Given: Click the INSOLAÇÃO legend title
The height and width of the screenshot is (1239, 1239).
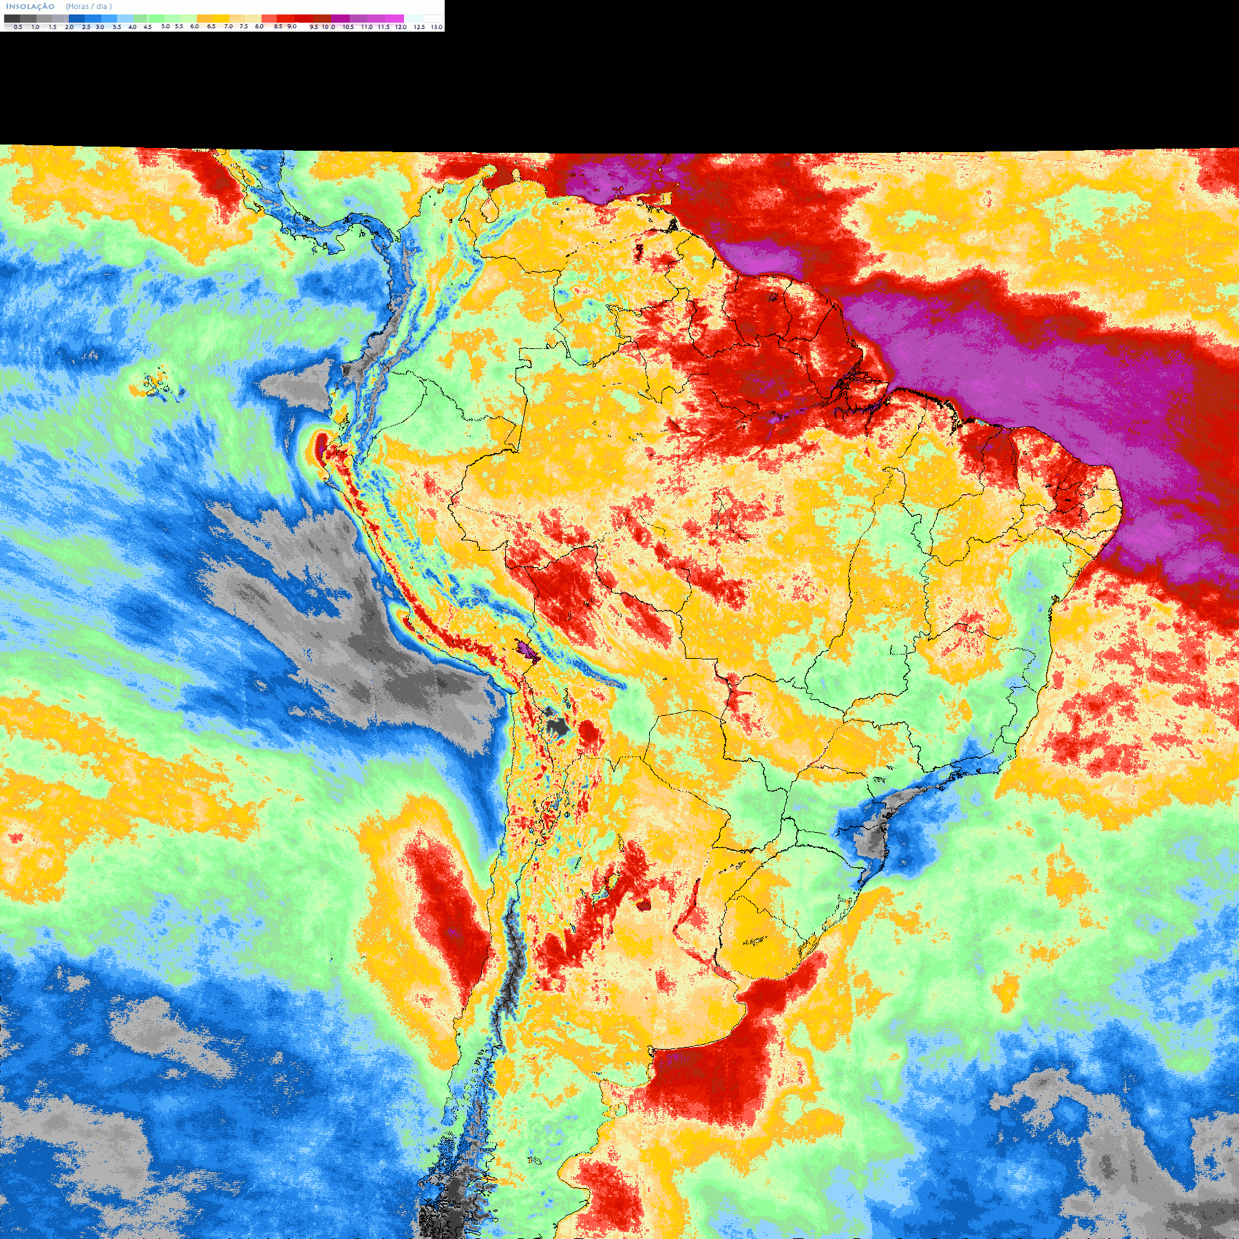Looking at the screenshot, I should pos(30,6).
